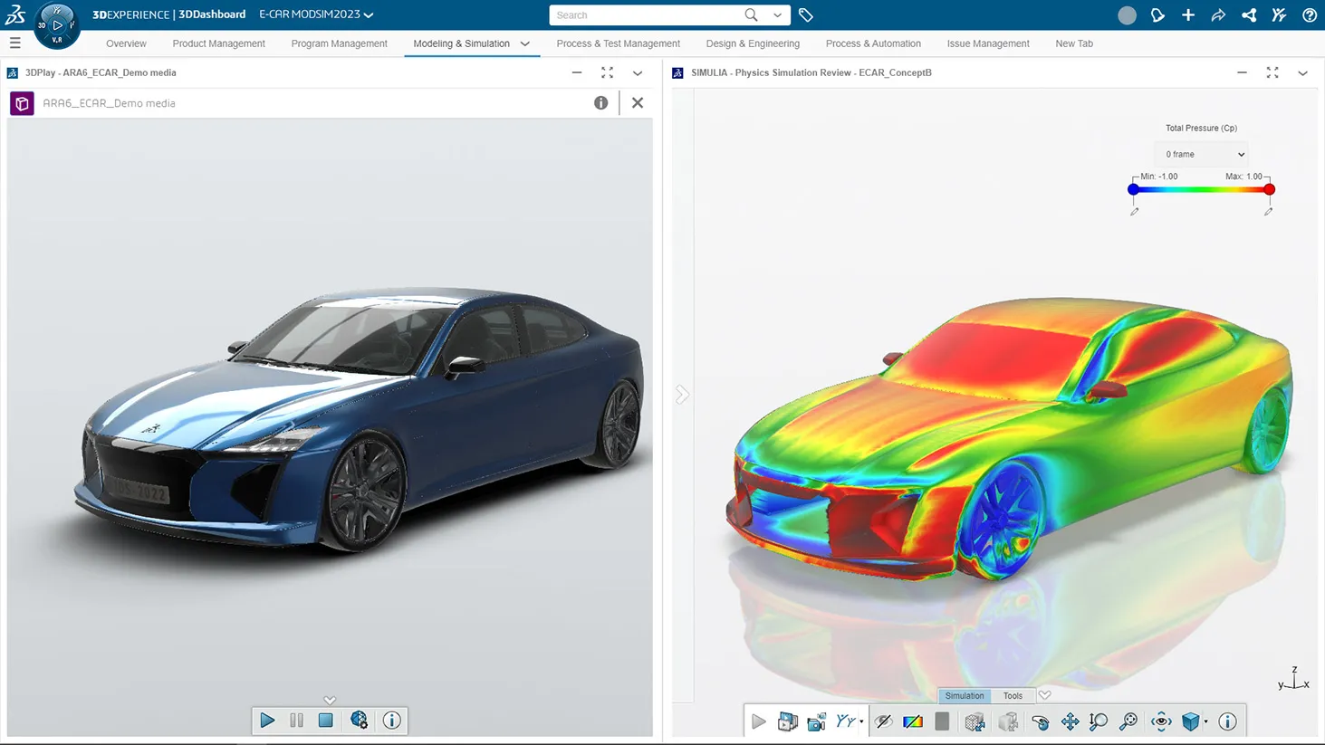This screenshot has height=745, width=1325.
Task: Select the ghost/hide visibility tool in SIMULIA toolbar
Action: click(884, 721)
